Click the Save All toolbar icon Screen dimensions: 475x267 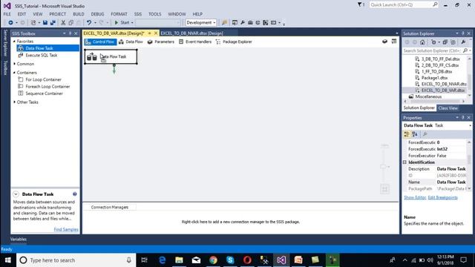pyautogui.click(x=53, y=22)
